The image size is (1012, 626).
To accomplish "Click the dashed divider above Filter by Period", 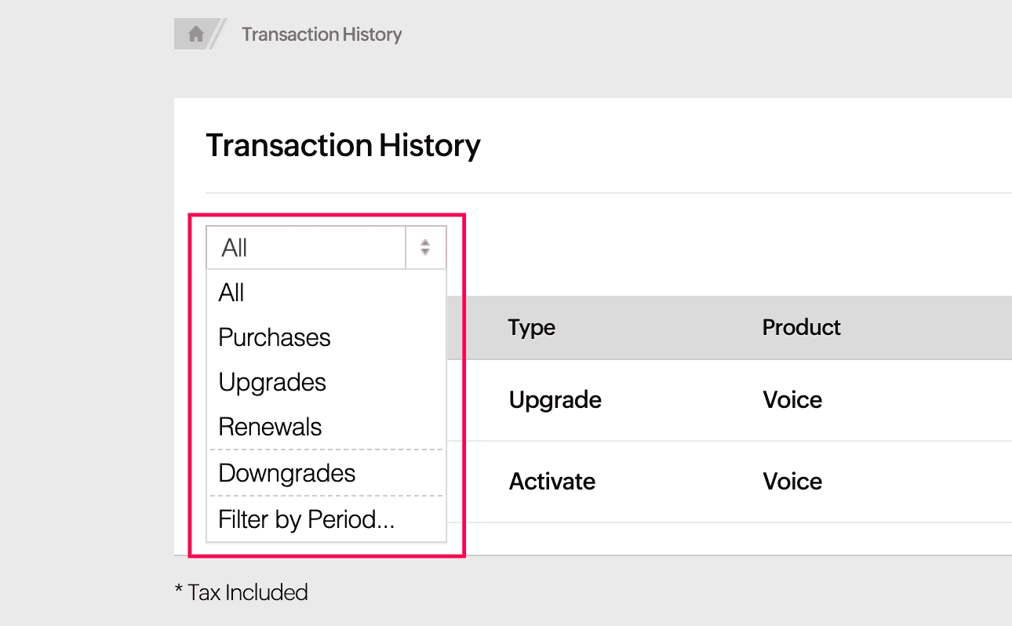I will (x=326, y=496).
